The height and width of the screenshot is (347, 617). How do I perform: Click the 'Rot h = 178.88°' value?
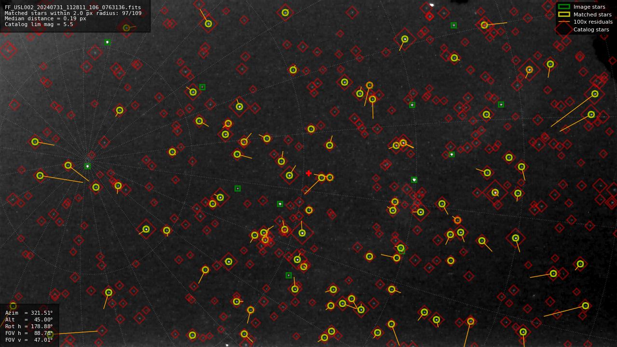(x=29, y=326)
